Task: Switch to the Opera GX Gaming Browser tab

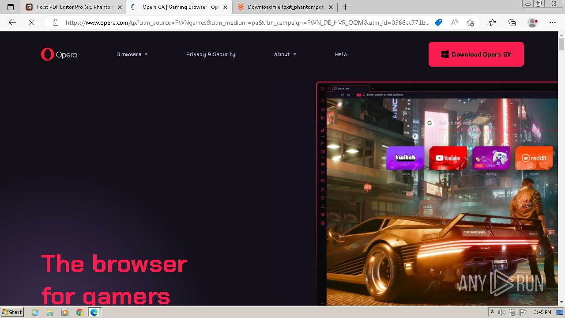Action: [179, 7]
